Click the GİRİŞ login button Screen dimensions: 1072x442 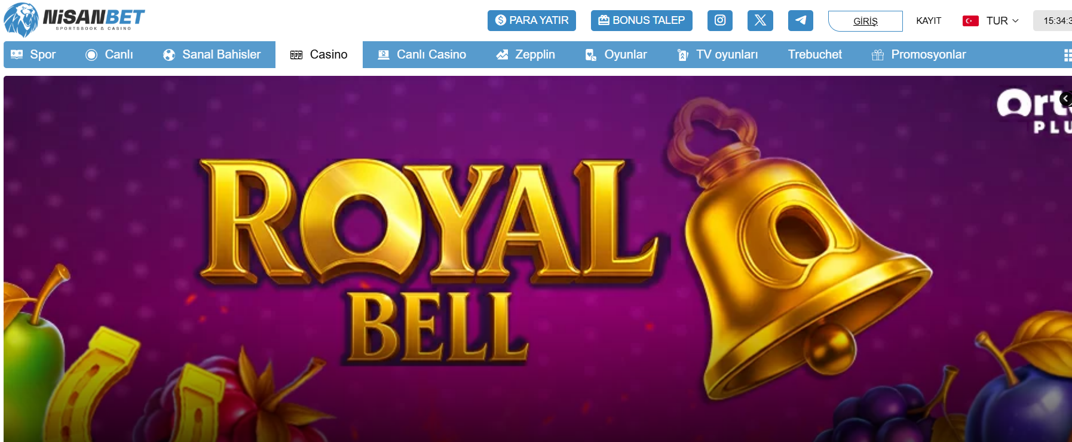[865, 21]
